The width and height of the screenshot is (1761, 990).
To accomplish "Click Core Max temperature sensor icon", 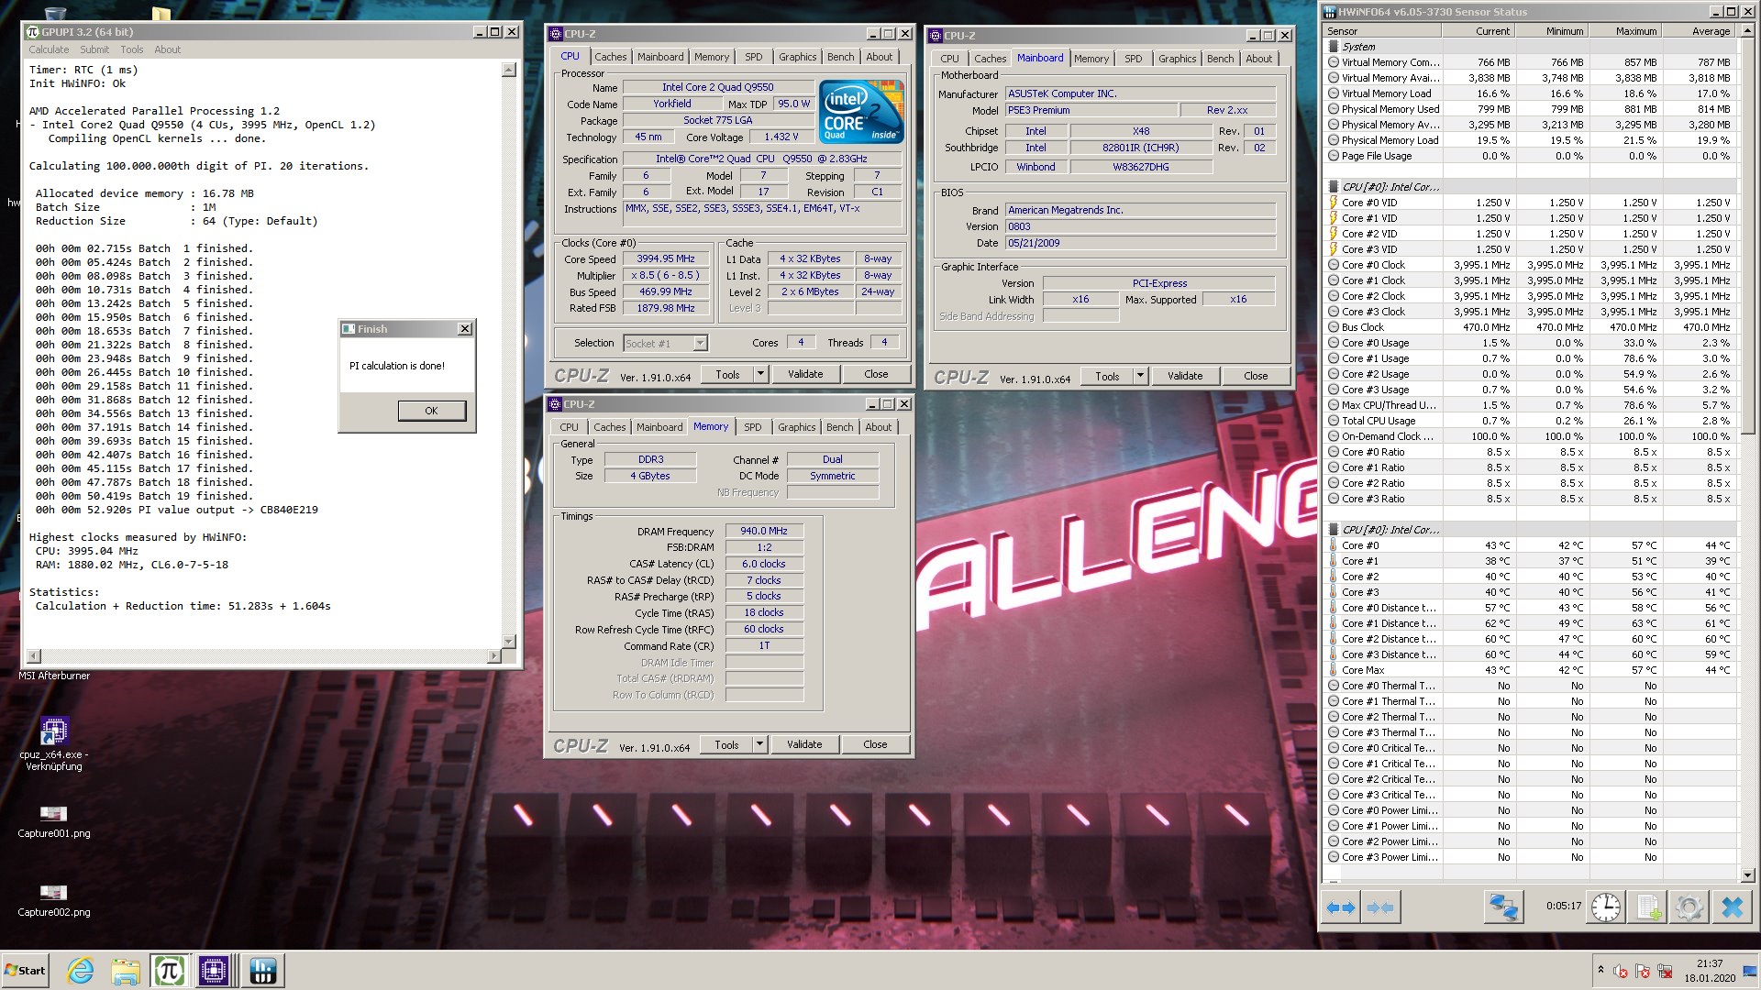I will click(x=1334, y=670).
